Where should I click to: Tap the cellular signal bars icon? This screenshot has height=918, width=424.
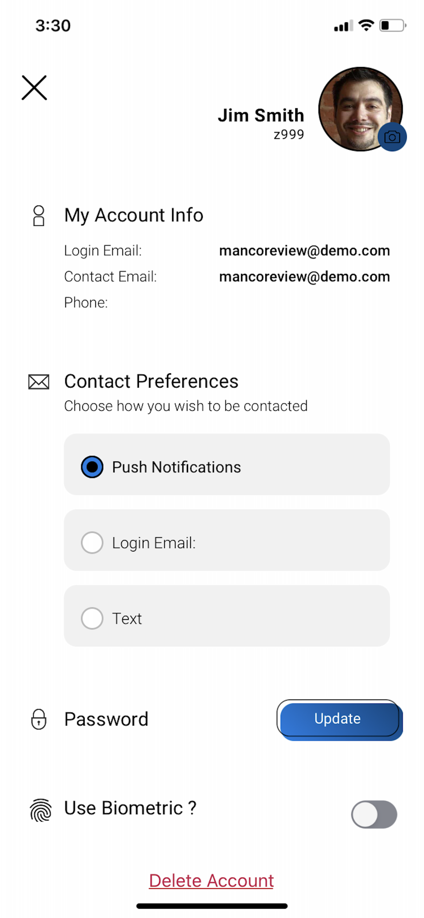point(343,26)
